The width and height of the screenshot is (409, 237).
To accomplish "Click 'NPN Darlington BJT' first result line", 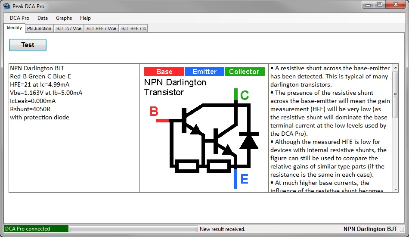I will 37,68.
